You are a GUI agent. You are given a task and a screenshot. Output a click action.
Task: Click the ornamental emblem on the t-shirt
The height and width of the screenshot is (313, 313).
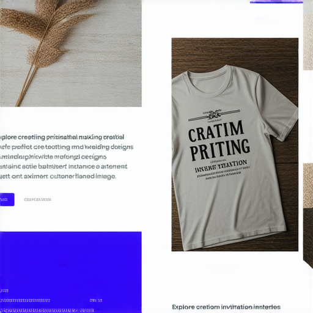214,116
